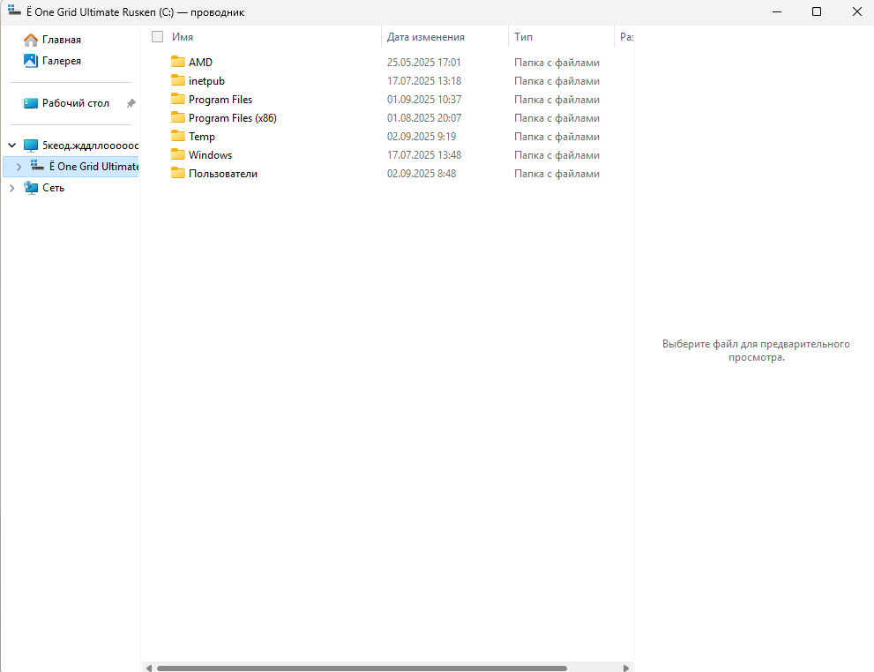Select the inetpub file name

tap(206, 81)
